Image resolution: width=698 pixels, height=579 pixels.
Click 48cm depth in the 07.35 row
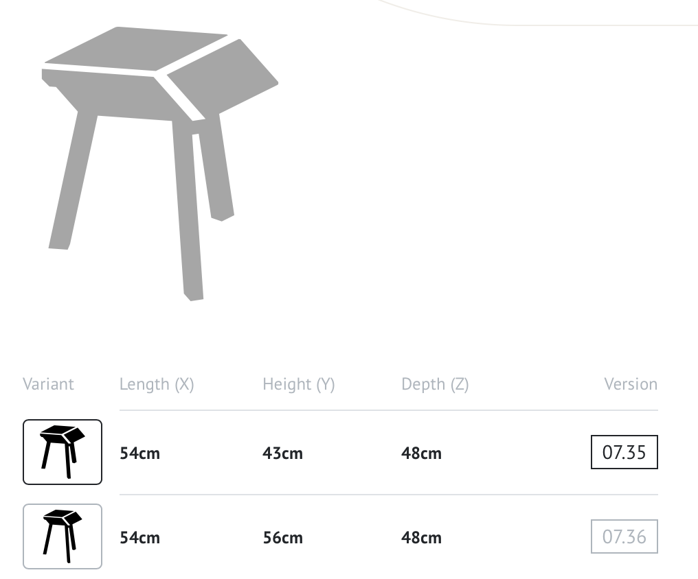tap(422, 453)
